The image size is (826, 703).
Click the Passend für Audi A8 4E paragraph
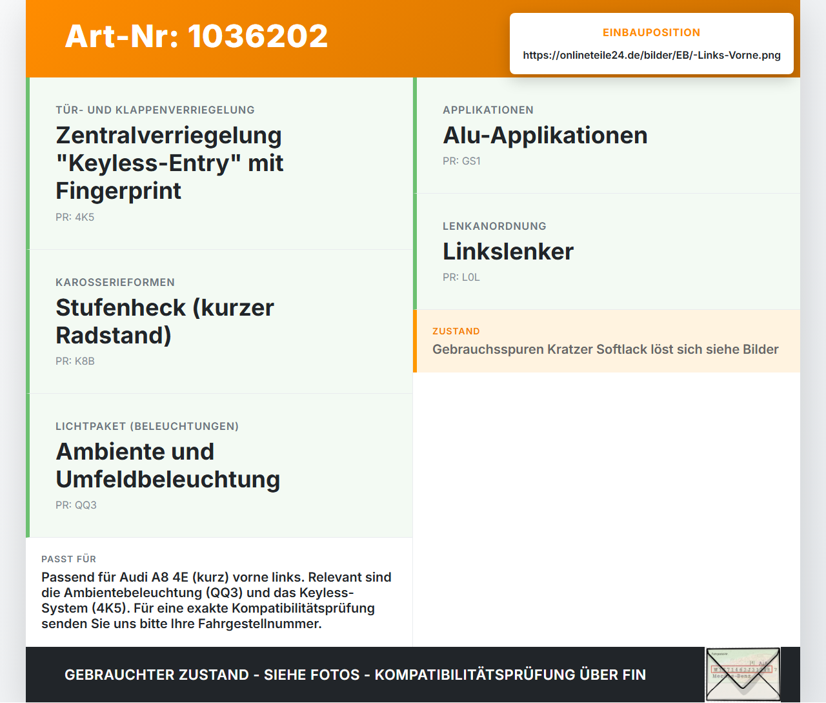216,600
